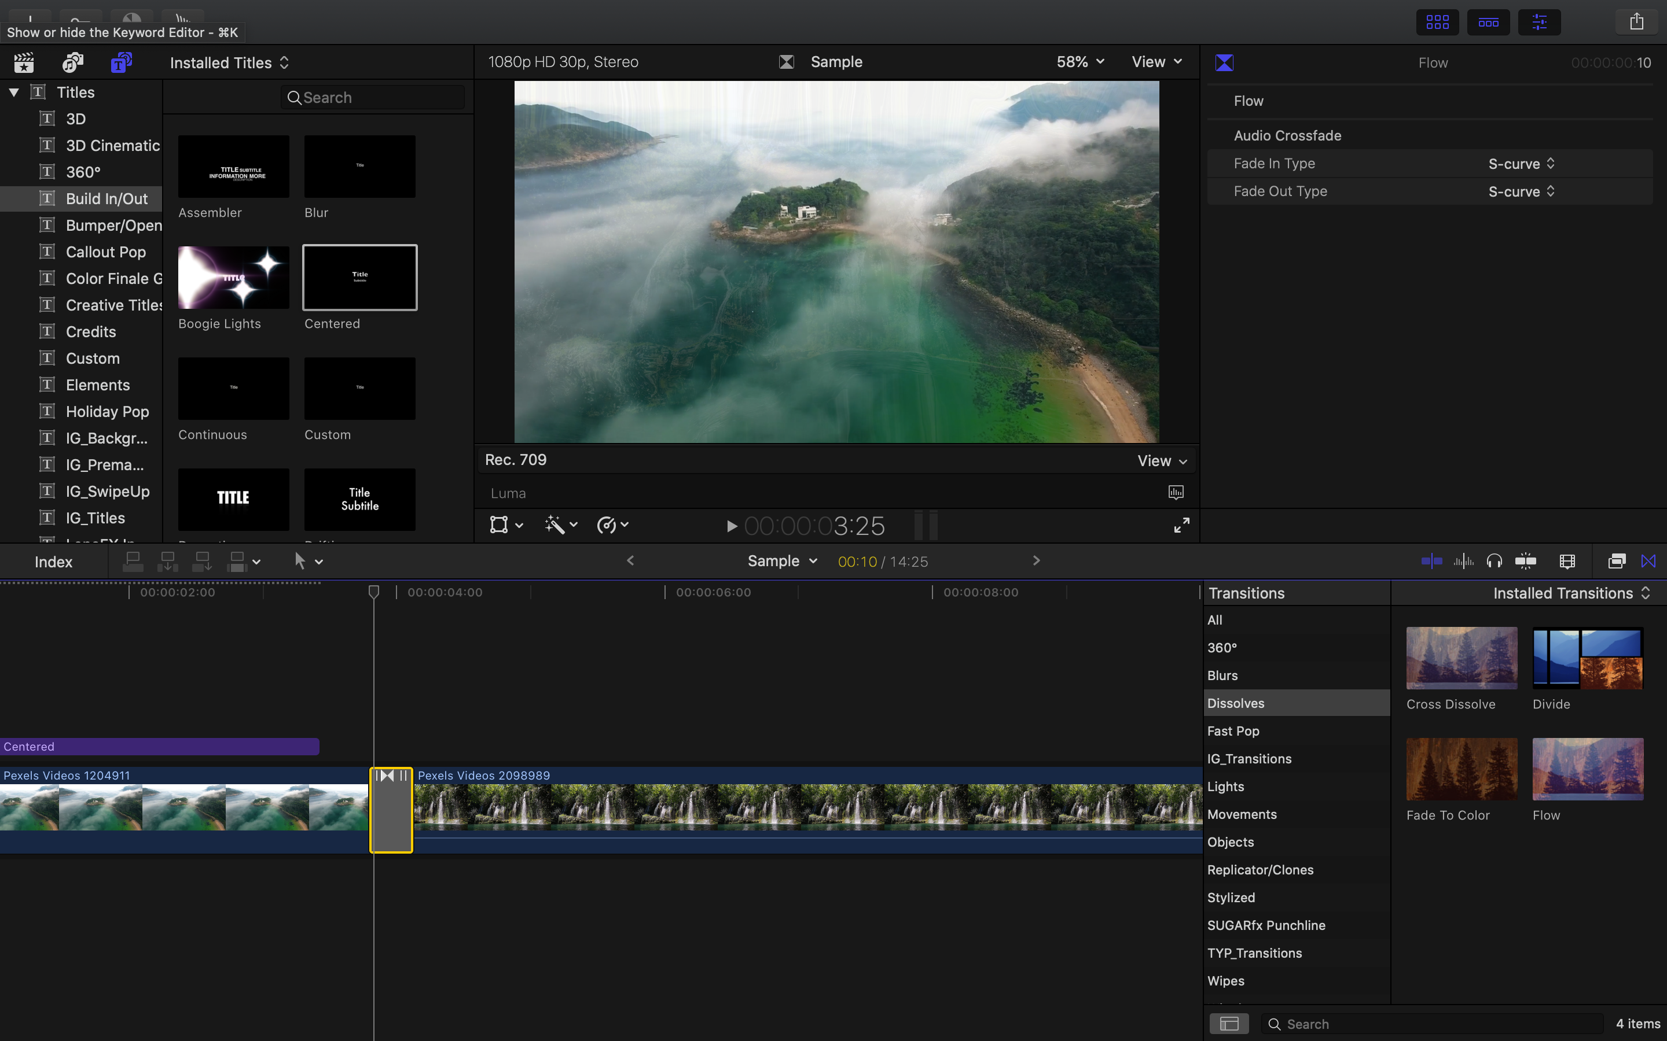This screenshot has width=1667, height=1041.
Task: Click the Clip Browser film-star icon
Action: pyautogui.click(x=24, y=62)
